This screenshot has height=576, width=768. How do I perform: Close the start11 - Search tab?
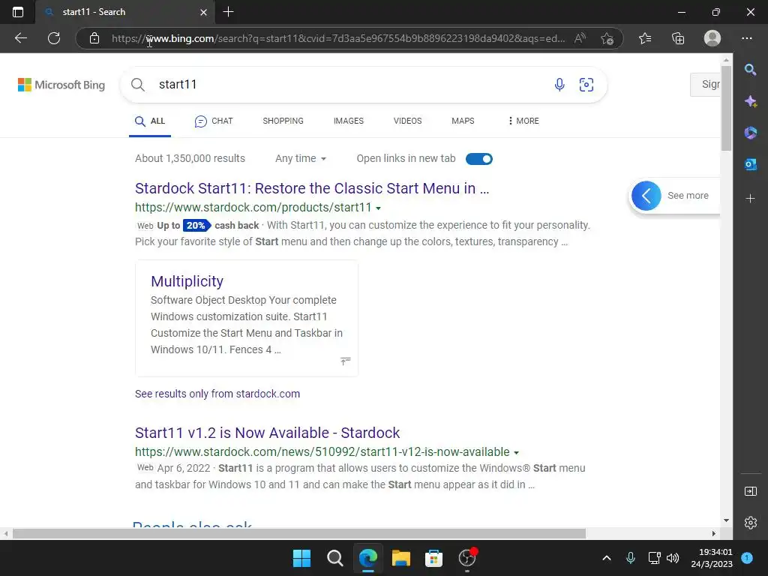click(x=204, y=12)
